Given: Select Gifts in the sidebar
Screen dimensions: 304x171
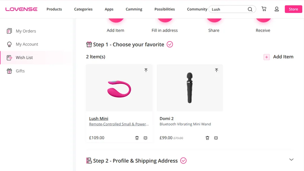Looking at the screenshot, I should (20, 71).
